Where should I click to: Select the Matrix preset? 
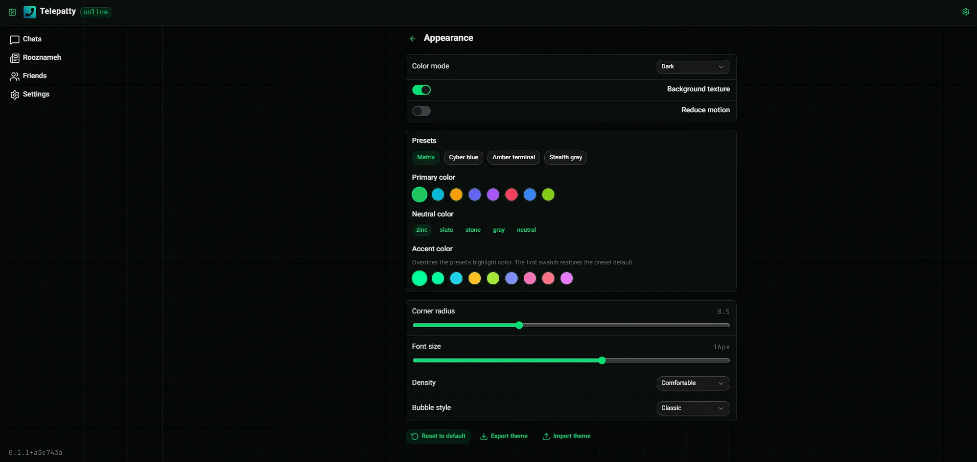pos(426,157)
